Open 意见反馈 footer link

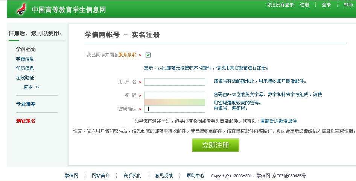coord(164,176)
